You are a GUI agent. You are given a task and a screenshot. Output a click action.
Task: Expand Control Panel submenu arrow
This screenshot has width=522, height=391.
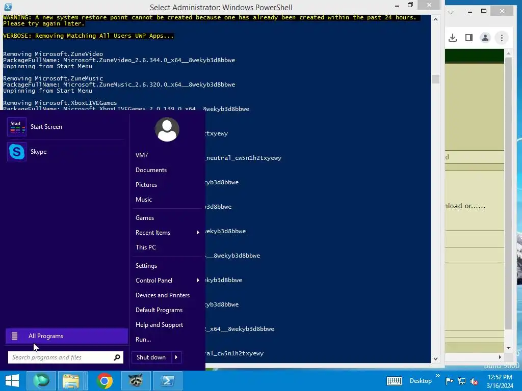[x=198, y=281]
